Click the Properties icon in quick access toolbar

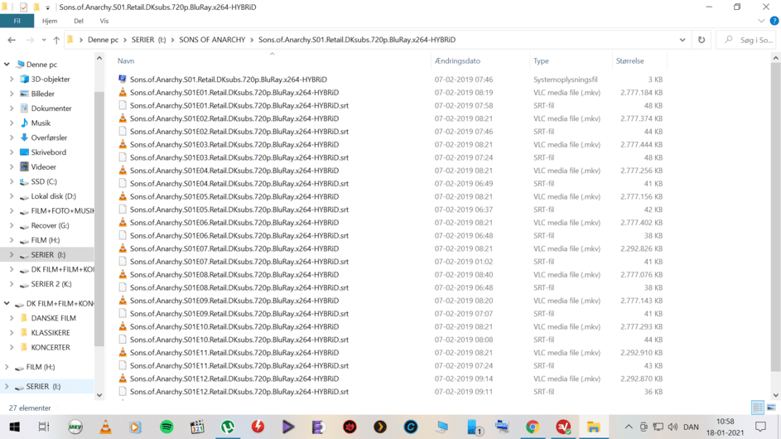(x=23, y=7)
